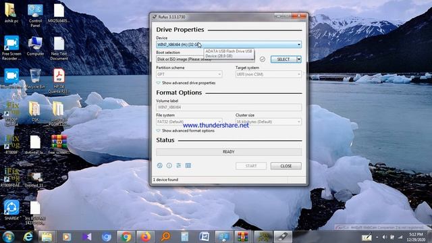This screenshot has width=432, height=243.
Task: Click the READY status progress bar
Action: click(x=229, y=152)
